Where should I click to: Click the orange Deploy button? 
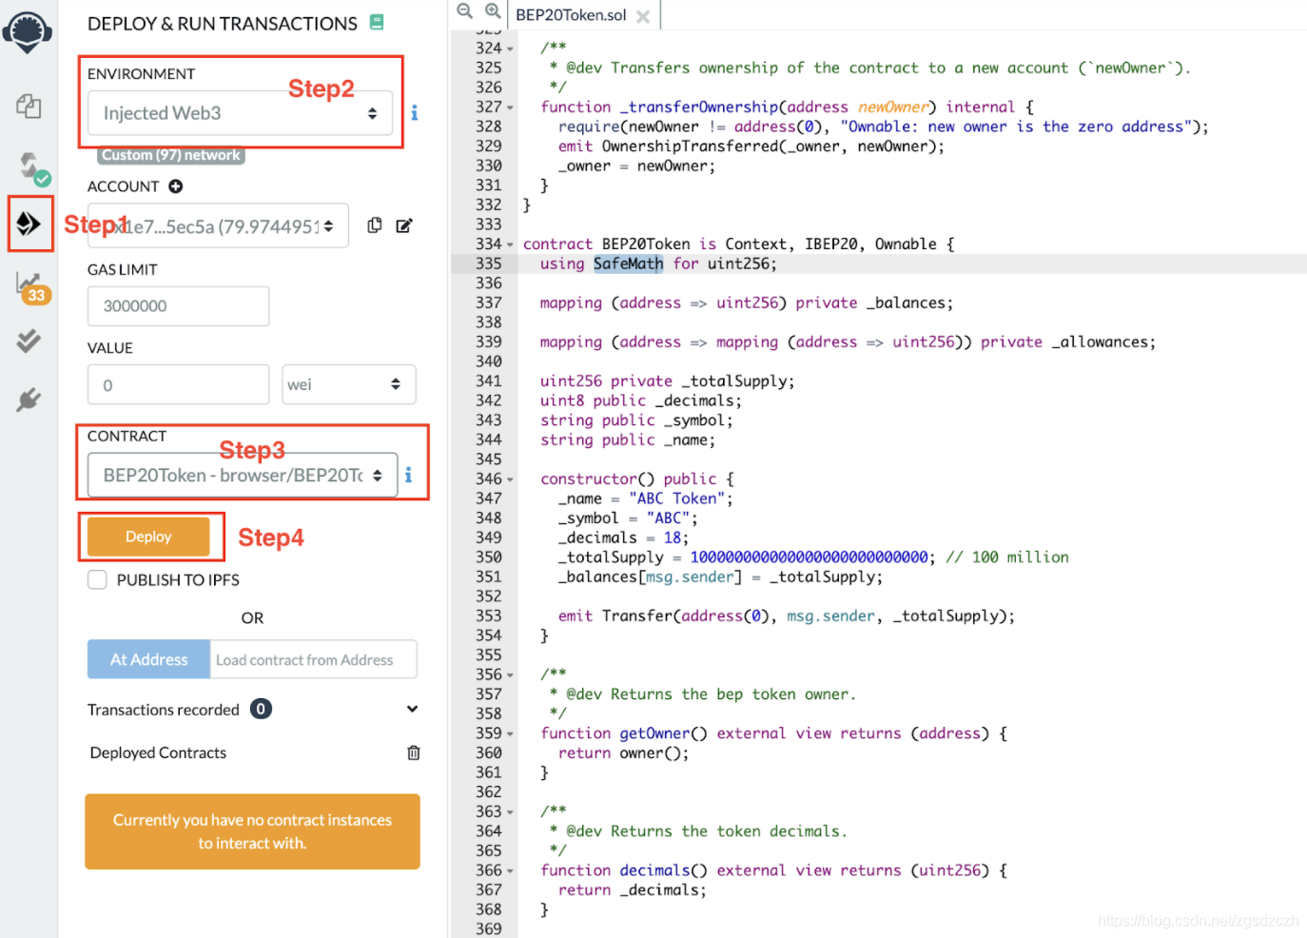tap(148, 537)
